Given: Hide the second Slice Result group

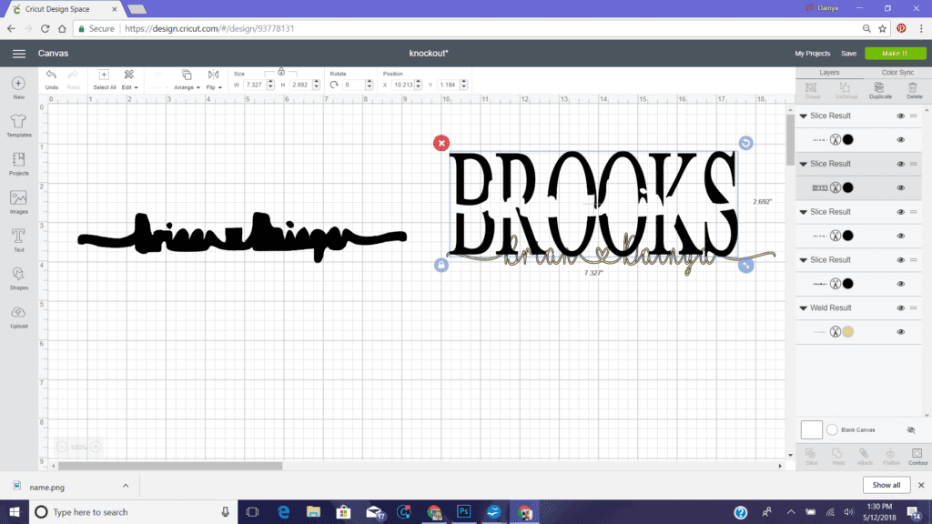Looking at the screenshot, I should (900, 164).
